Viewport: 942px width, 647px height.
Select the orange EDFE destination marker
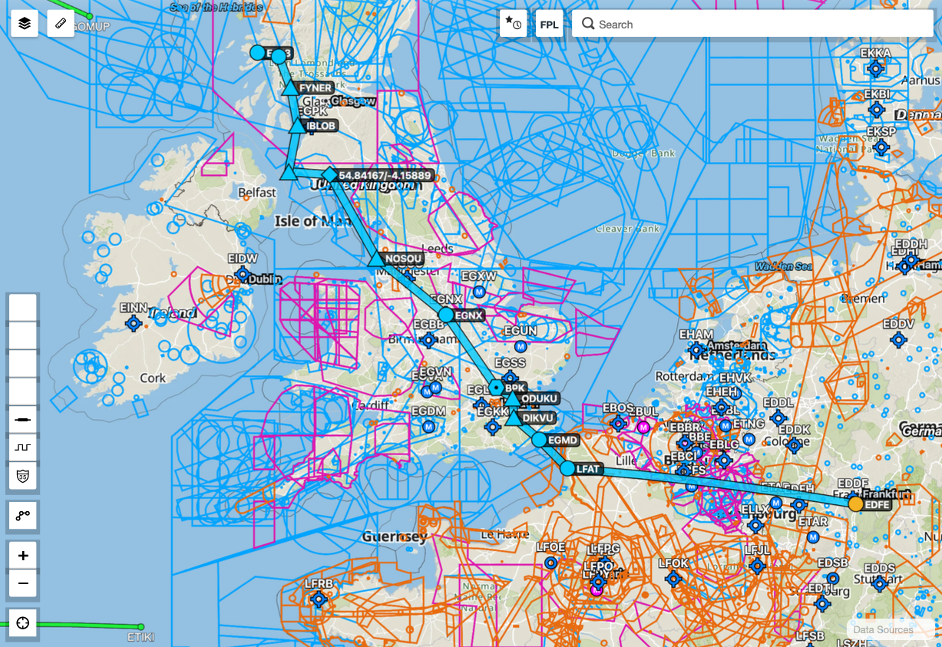point(855,504)
